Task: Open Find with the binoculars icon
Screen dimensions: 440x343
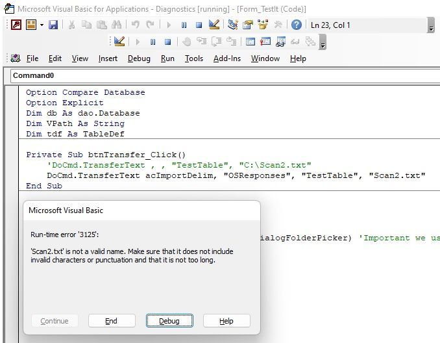Action: (x=116, y=25)
